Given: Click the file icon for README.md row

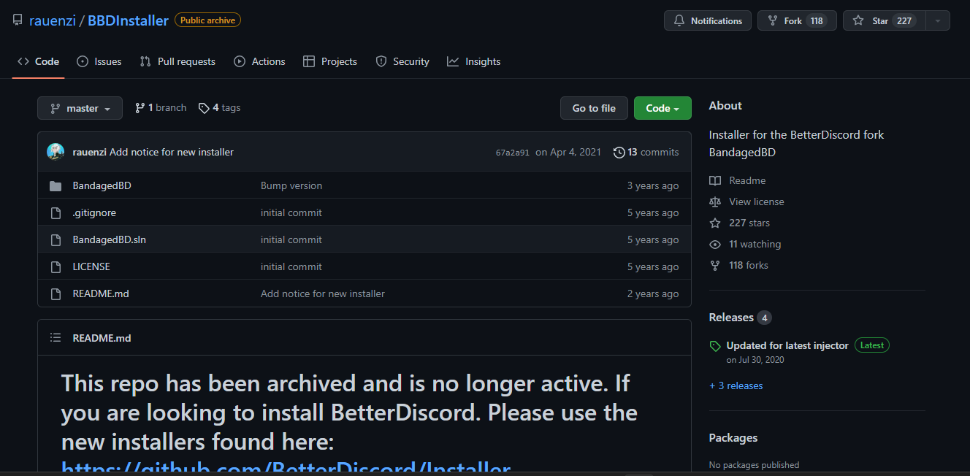Looking at the screenshot, I should pyautogui.click(x=56, y=294).
